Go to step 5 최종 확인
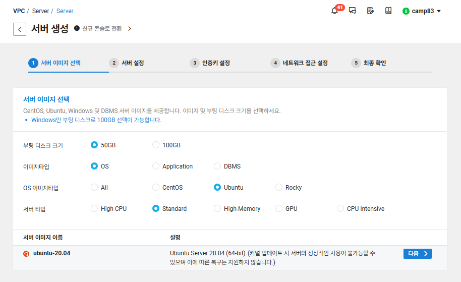 (368, 63)
